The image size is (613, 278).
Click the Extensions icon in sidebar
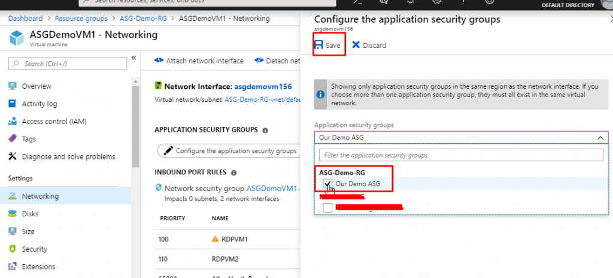13,267
